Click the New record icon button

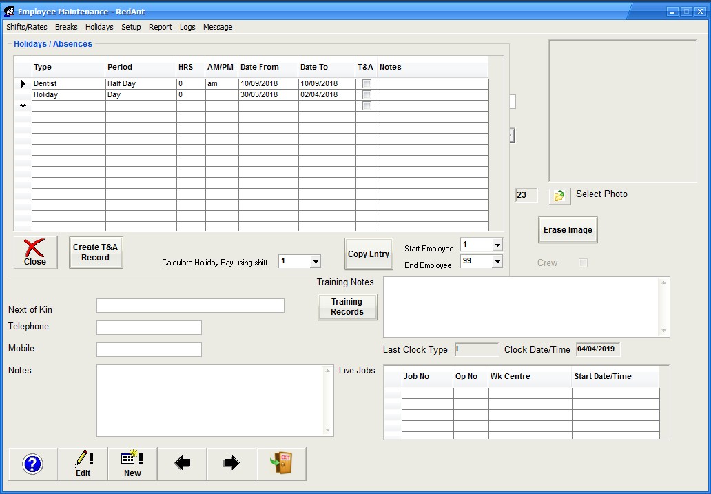pos(132,464)
